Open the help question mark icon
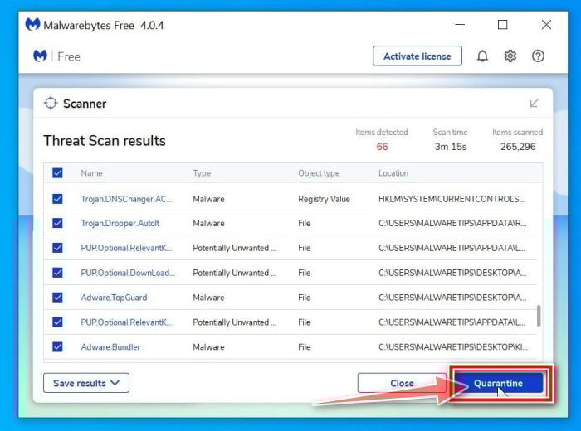 538,56
